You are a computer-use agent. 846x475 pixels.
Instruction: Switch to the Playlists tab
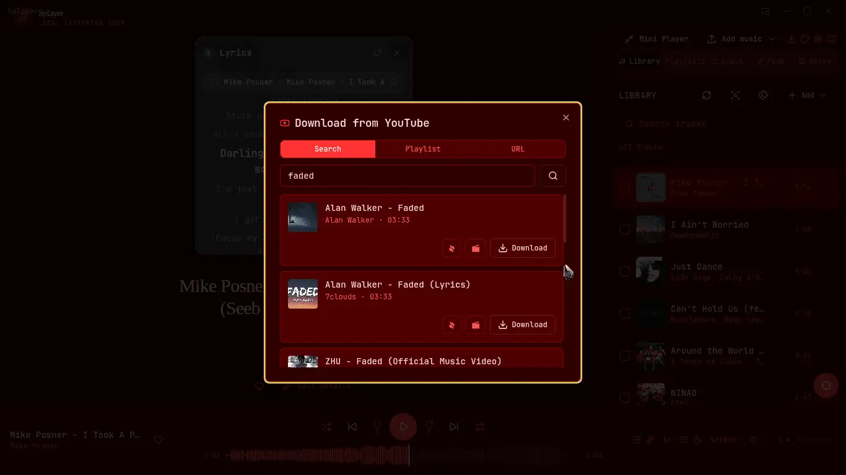tap(685, 61)
